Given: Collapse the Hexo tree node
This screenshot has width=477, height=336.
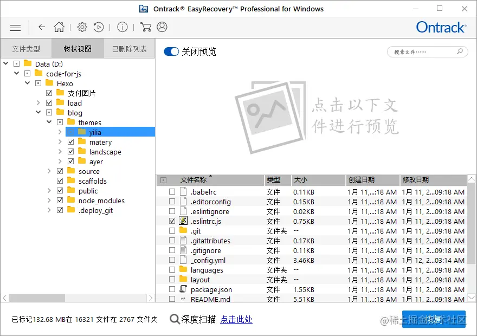Looking at the screenshot, I should tap(28, 83).
